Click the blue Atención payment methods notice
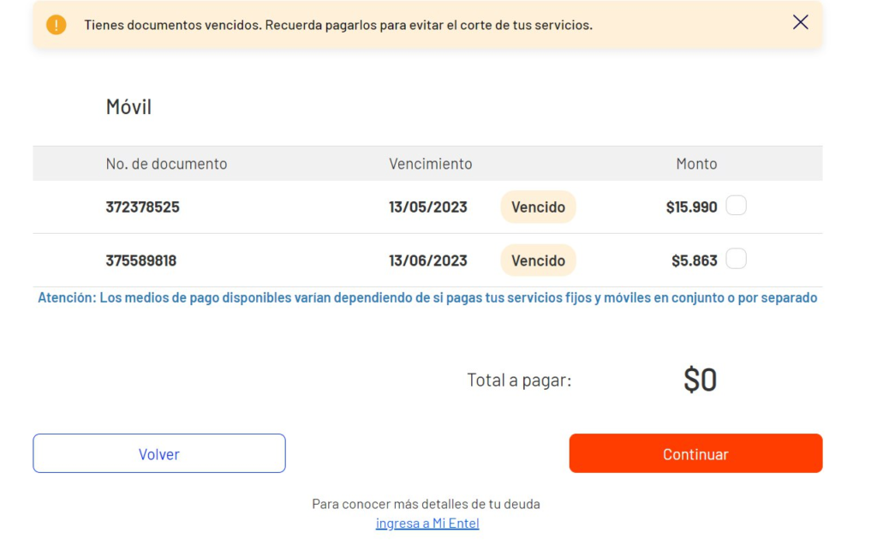 click(x=427, y=297)
